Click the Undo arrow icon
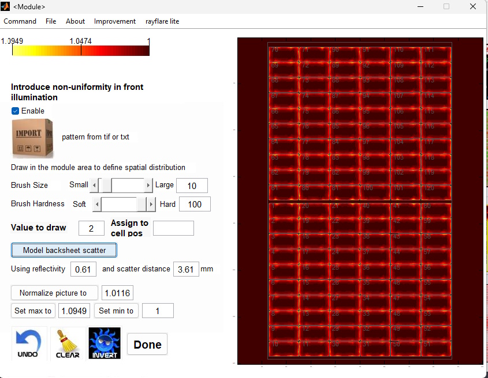The height and width of the screenshot is (378, 488). [28, 343]
